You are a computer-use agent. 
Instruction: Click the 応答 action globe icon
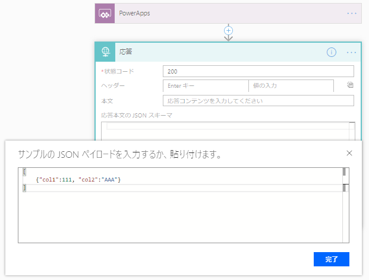tap(105, 52)
